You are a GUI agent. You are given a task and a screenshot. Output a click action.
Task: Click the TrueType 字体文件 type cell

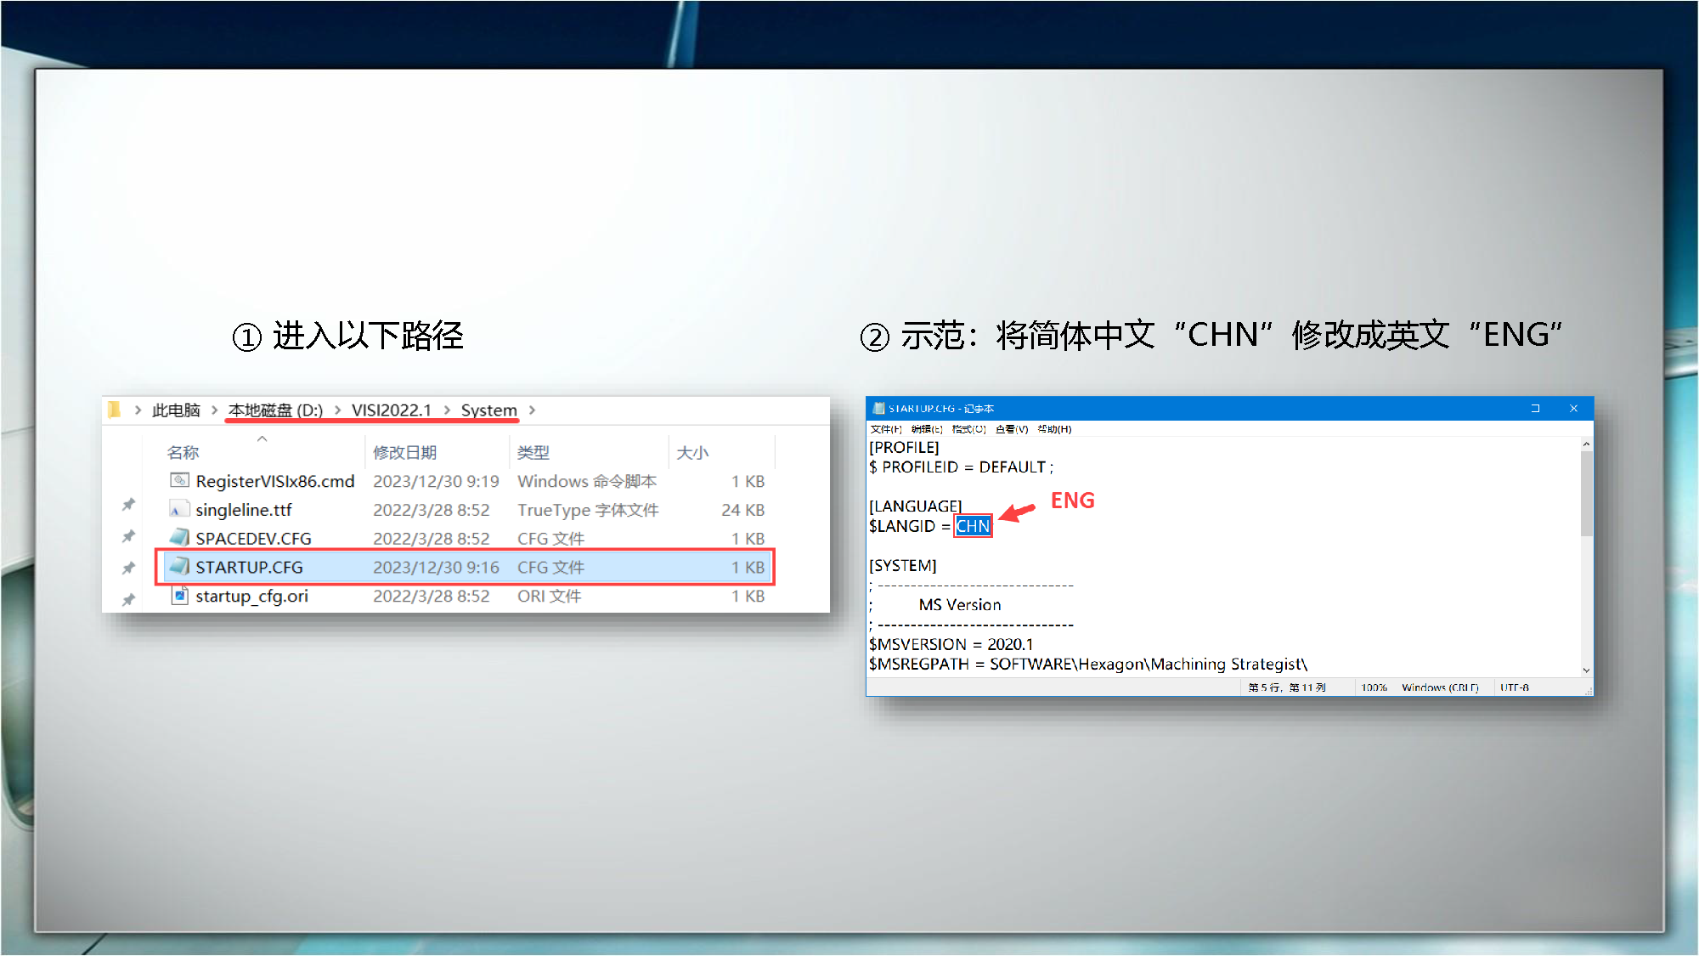point(588,510)
